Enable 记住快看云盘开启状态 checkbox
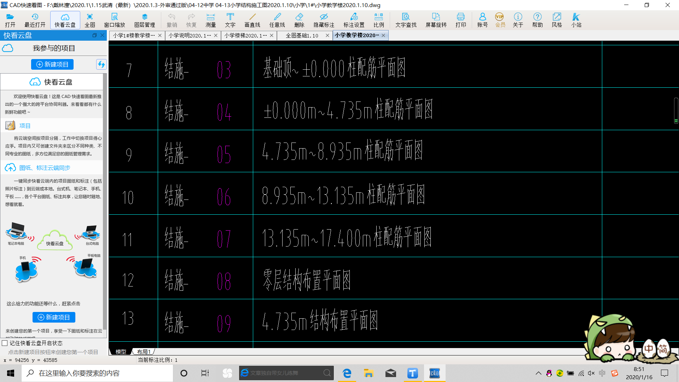This screenshot has height=382, width=679. pyautogui.click(x=5, y=343)
